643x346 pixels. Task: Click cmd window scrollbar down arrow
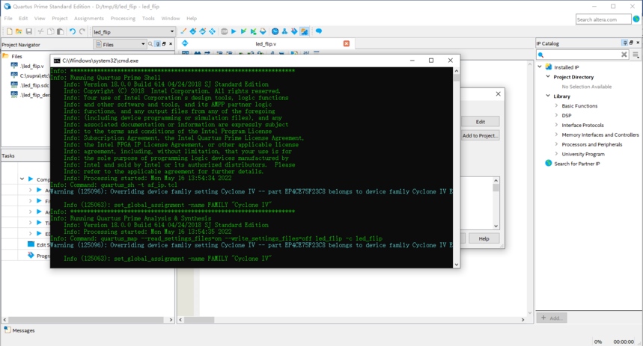[x=456, y=265]
